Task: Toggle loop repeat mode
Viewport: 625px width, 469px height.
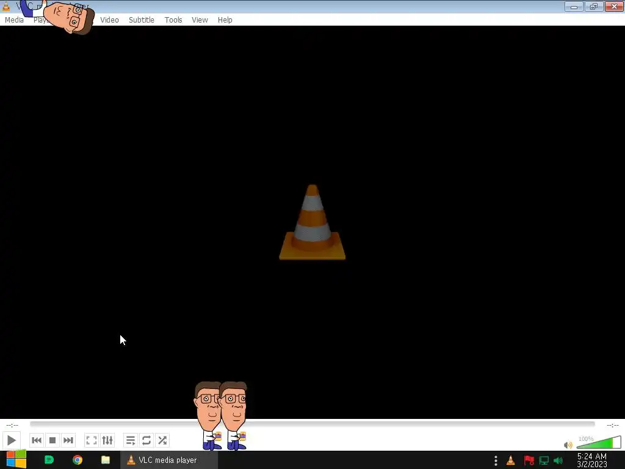Action: 146,440
